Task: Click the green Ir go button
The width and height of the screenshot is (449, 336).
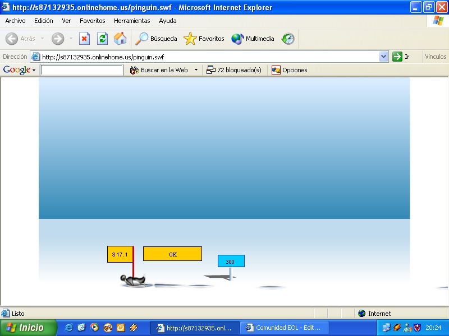Action: tap(401, 57)
